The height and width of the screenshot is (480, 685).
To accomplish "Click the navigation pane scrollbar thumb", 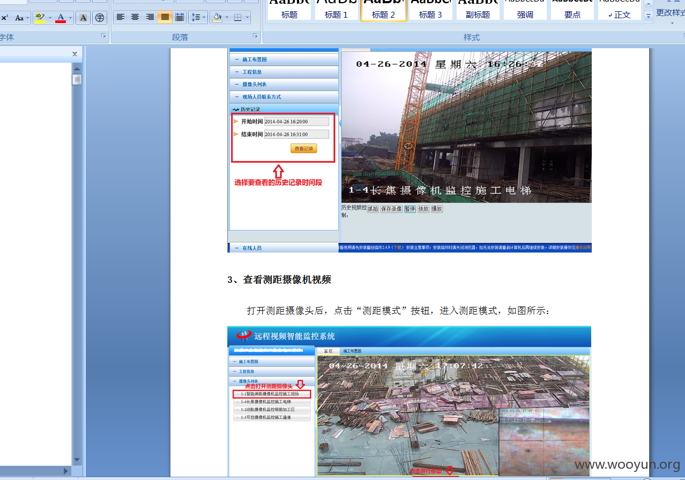I will [x=77, y=80].
